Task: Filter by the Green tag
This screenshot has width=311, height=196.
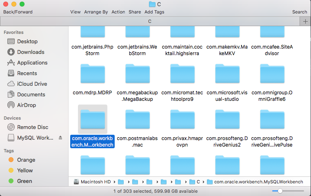Action: (x=25, y=181)
